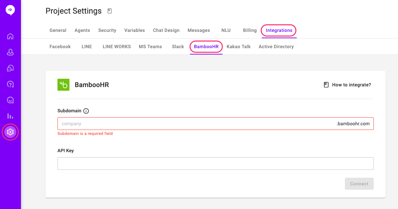Viewport: 398px width, 209px height.
Task: Open the LINE WORKS integration tab
Action: pos(117,47)
